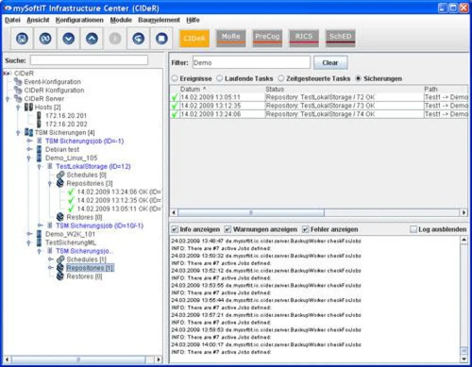Collapse the TestLokalStorage (ID=12) node
The height and width of the screenshot is (367, 472).
pyautogui.click(x=39, y=167)
